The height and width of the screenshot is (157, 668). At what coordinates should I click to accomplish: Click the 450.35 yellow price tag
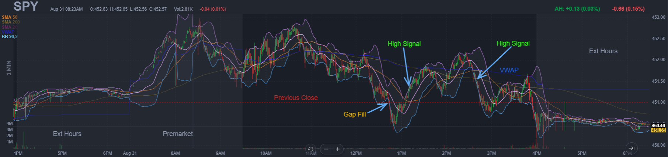[658, 130]
